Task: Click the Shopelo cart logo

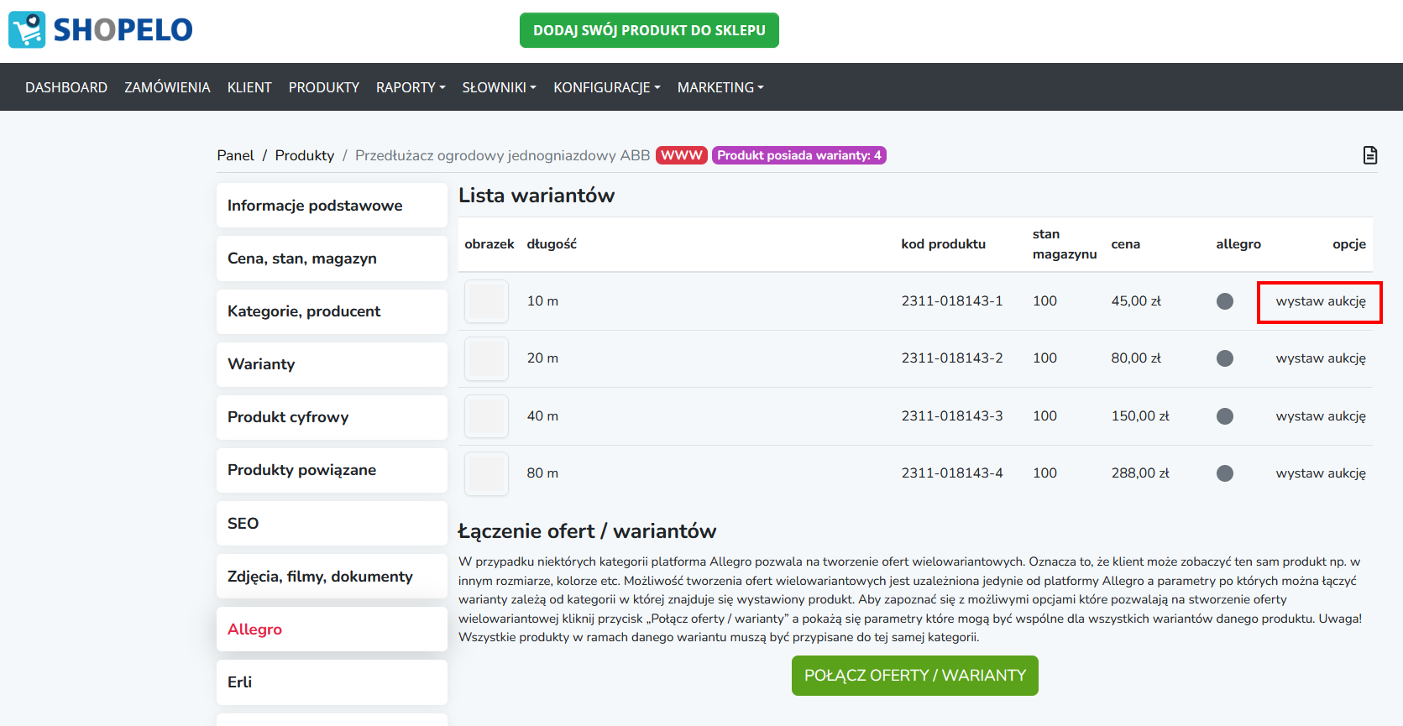Action: click(x=27, y=29)
